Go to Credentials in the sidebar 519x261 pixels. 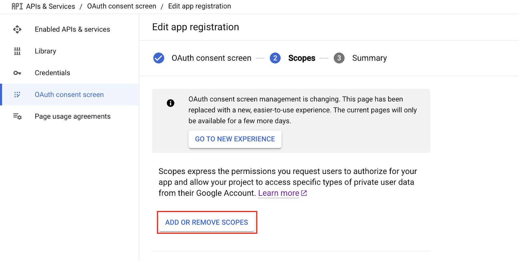(x=52, y=73)
